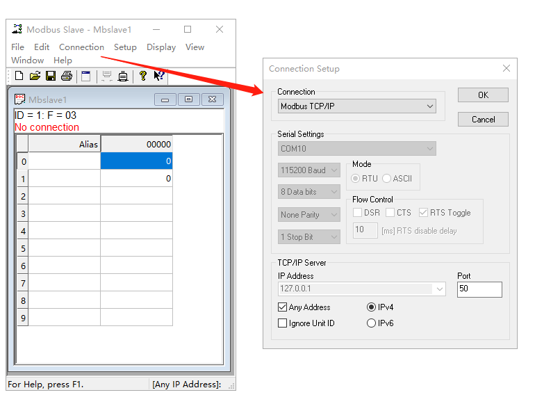Viewport: 560px width, 420px height.
Task: Click the disconnect icon in the toolbar
Action: coord(123,76)
